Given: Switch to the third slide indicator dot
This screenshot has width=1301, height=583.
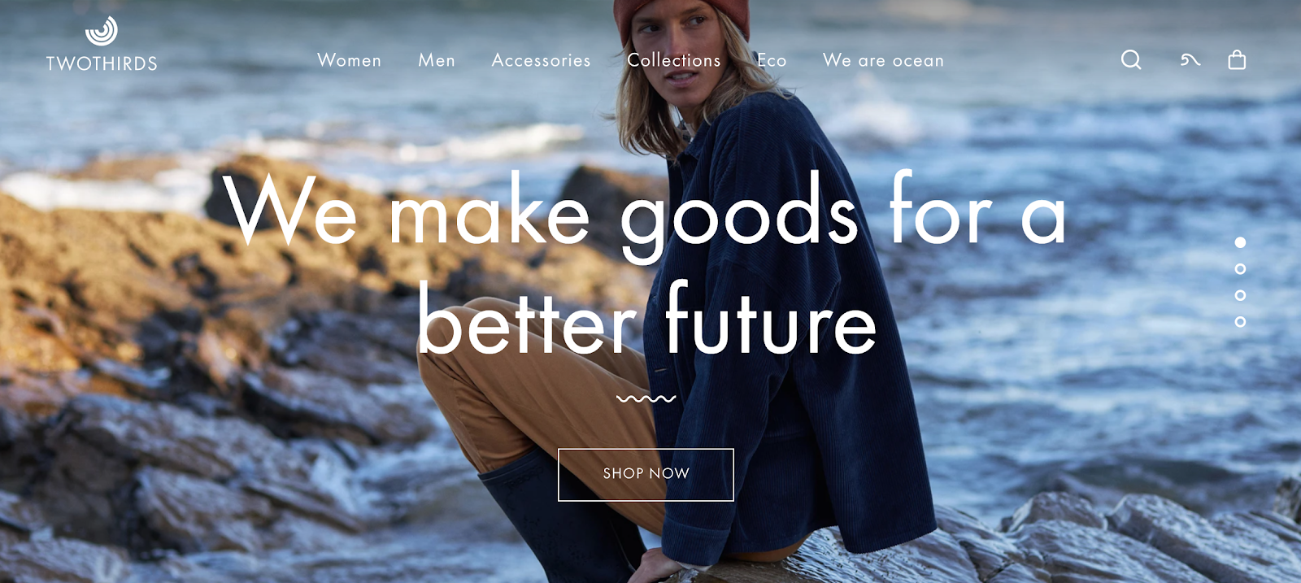Looking at the screenshot, I should 1240,295.
